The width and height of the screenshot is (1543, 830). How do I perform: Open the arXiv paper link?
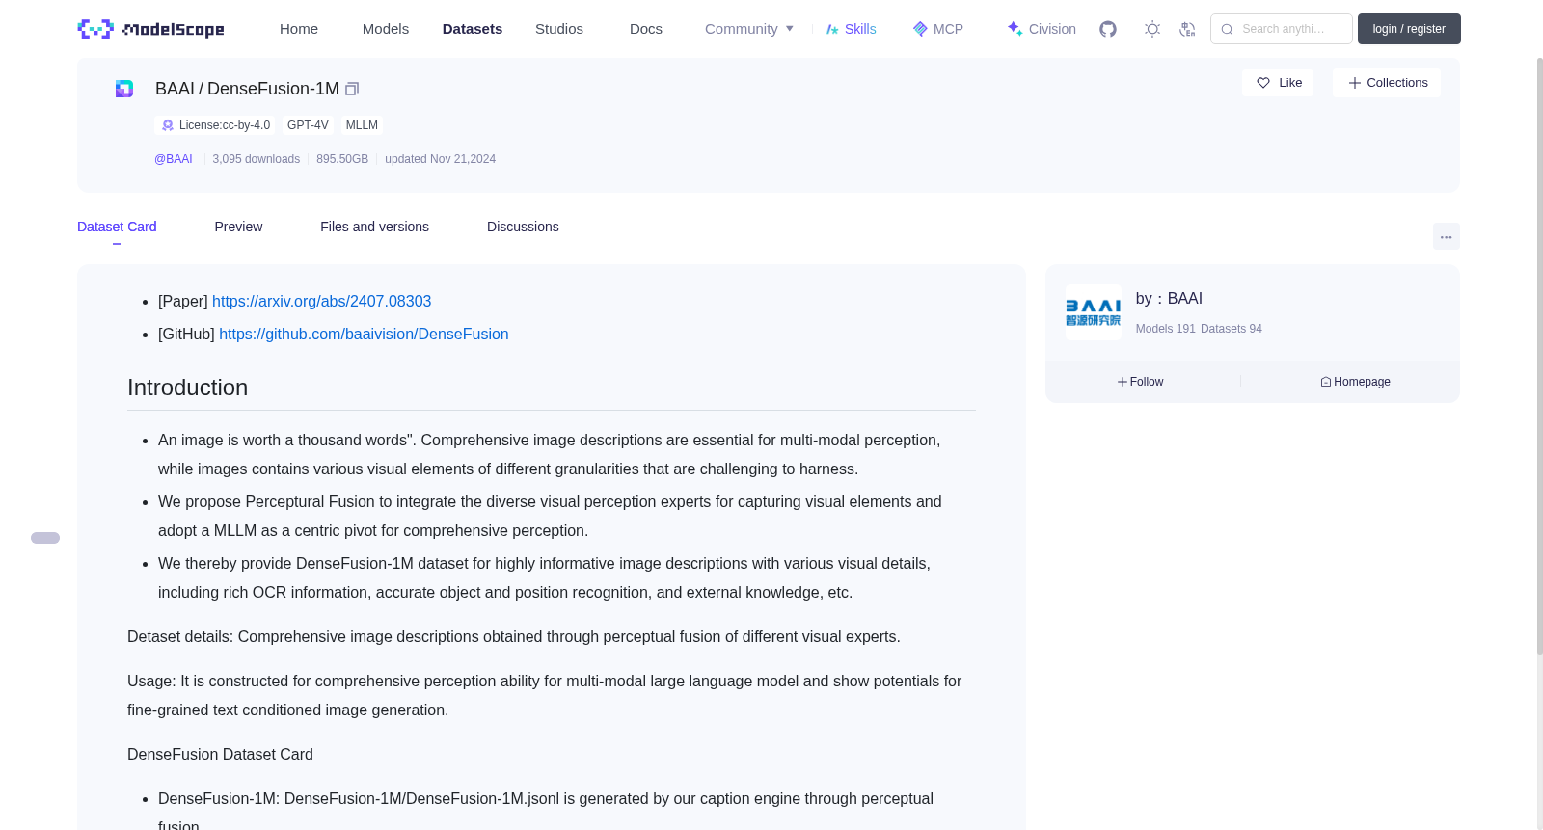[321, 302]
